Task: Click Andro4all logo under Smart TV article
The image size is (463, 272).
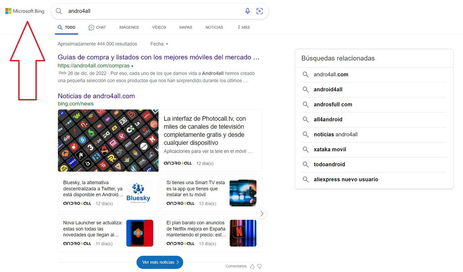Action: [x=180, y=204]
